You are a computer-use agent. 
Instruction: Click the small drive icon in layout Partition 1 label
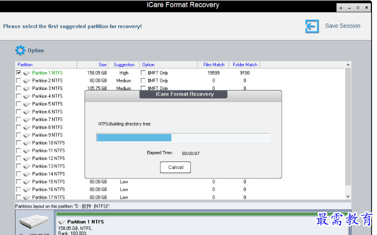[62, 221]
